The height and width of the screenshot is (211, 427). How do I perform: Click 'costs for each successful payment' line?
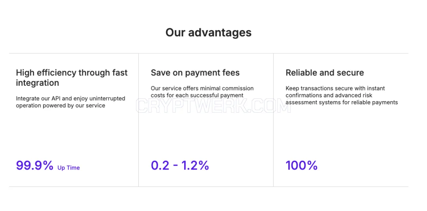[197, 95]
